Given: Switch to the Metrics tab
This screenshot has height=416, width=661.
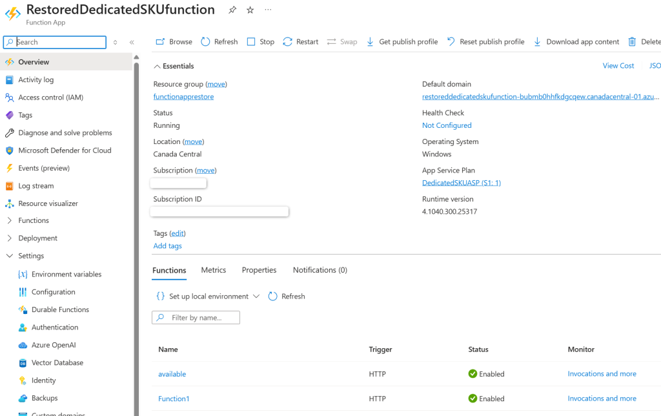Looking at the screenshot, I should point(213,270).
